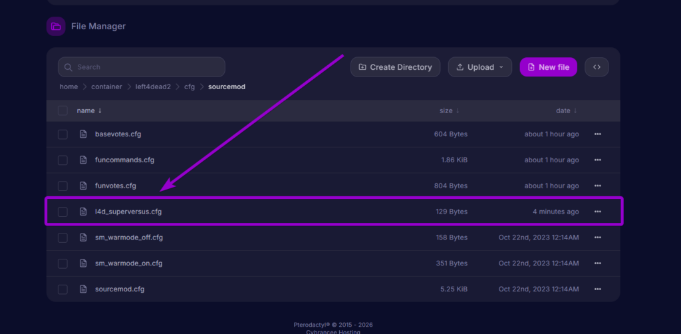
Task: Open the code view toggle icon button
Action: pyautogui.click(x=597, y=67)
